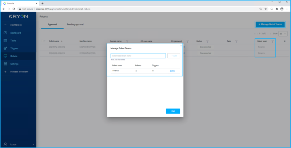This screenshot has width=291, height=148.
Task: Expand the Process Discovery section
Action: pos(5,72)
